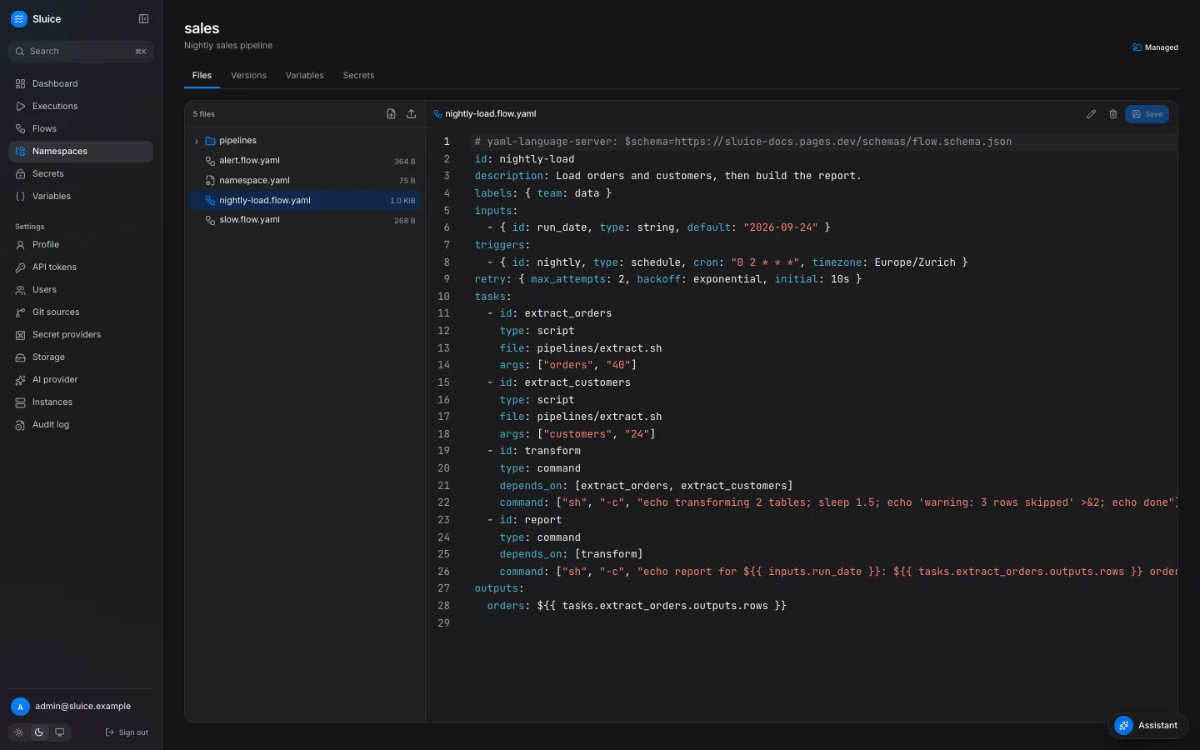1200x750 pixels.
Task: Click admin@sluice.example account
Action: click(x=82, y=706)
